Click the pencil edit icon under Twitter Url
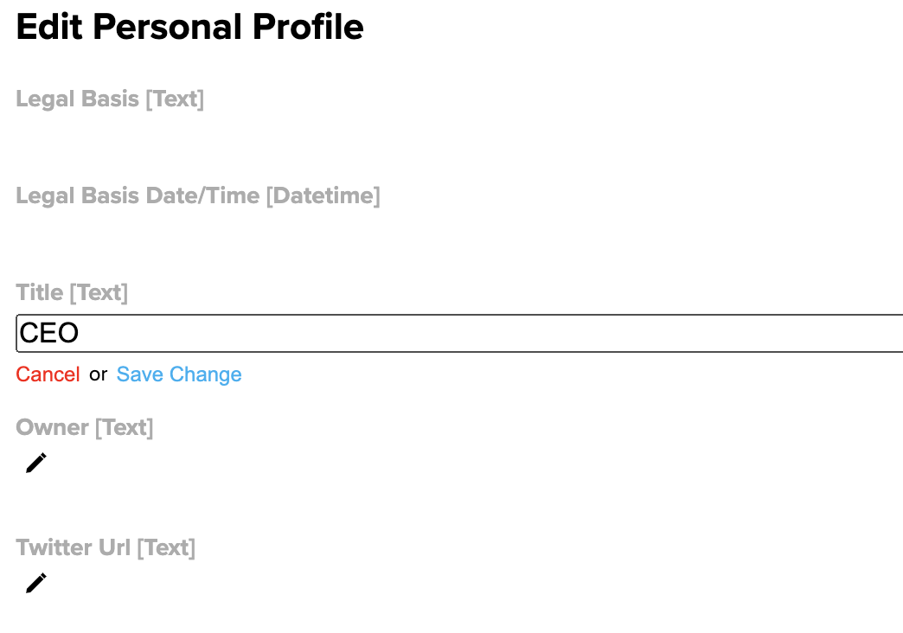 pos(35,584)
